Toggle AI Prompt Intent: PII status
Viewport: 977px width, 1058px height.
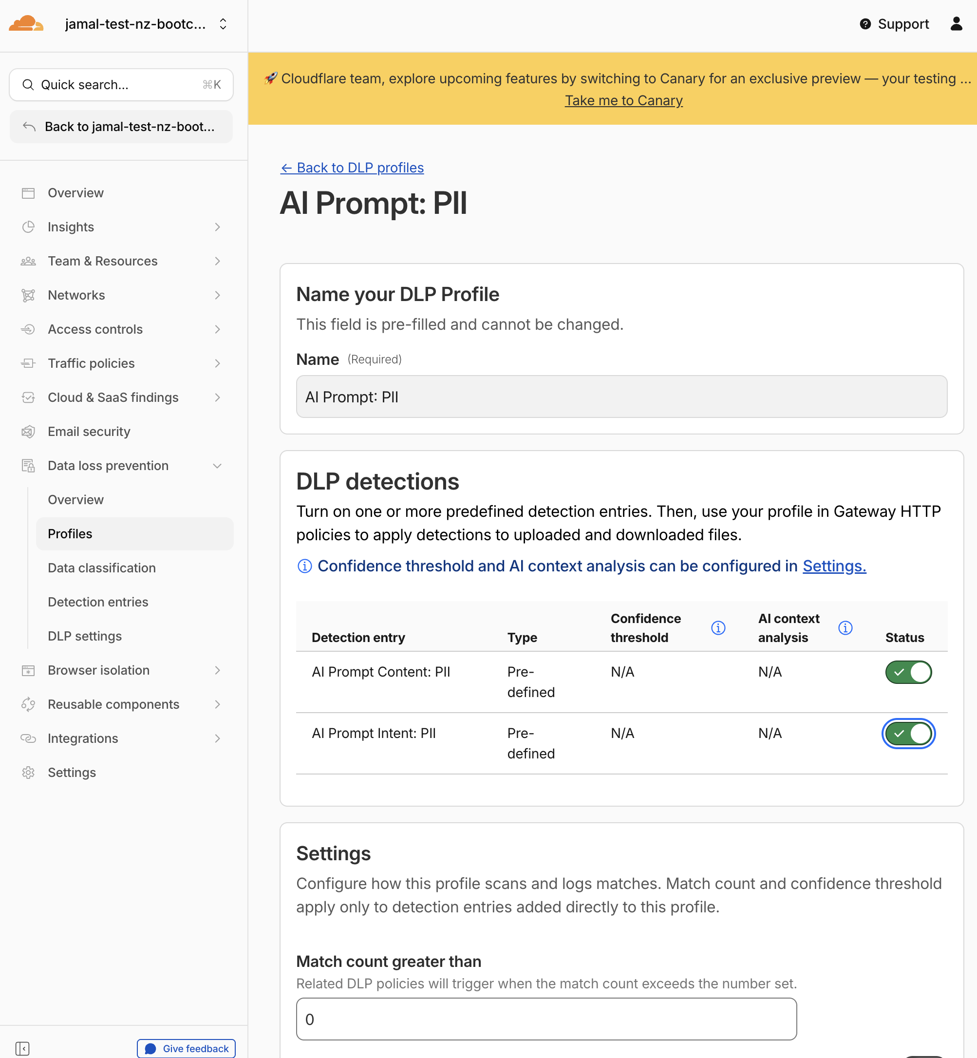(x=908, y=734)
